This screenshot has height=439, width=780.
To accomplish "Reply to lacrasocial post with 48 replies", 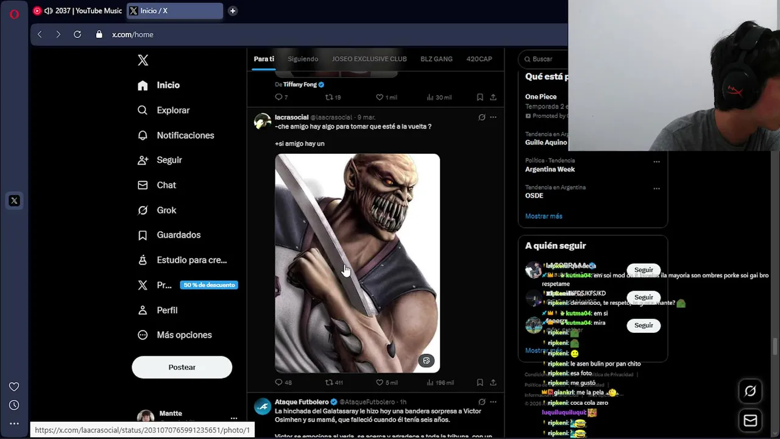I will point(283,382).
